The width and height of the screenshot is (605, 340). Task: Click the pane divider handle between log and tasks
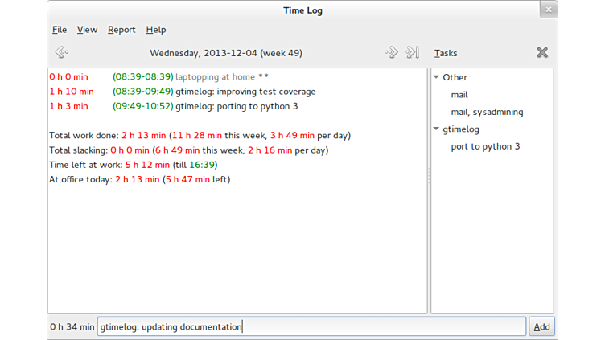429,177
